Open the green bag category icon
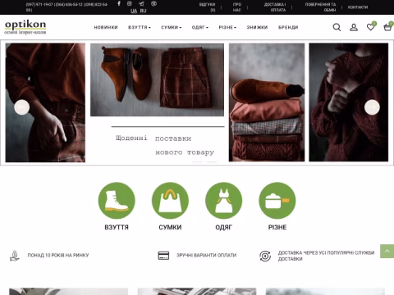Viewport: 394px width, 295px height. [x=170, y=201]
